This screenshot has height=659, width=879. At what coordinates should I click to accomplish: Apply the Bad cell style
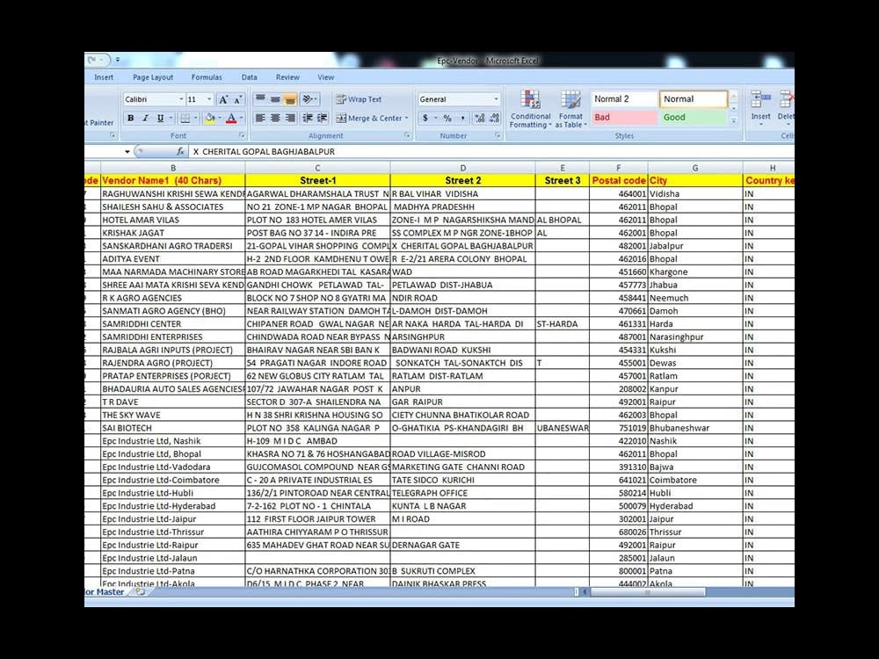tap(624, 117)
